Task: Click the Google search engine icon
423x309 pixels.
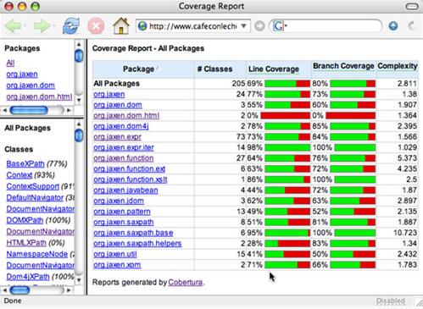Action: click(279, 26)
